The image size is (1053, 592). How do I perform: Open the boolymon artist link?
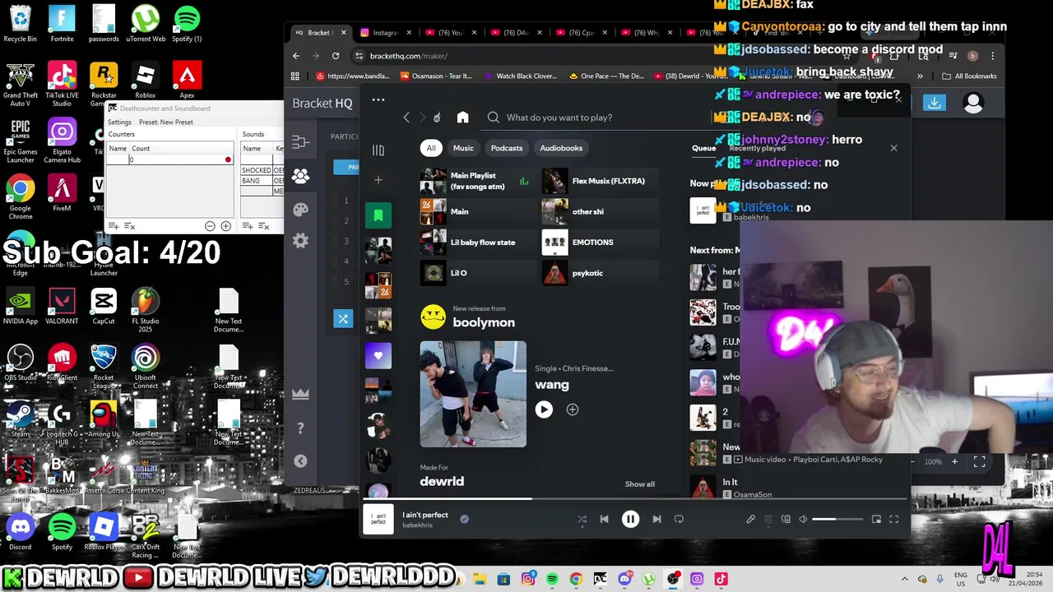coord(484,322)
